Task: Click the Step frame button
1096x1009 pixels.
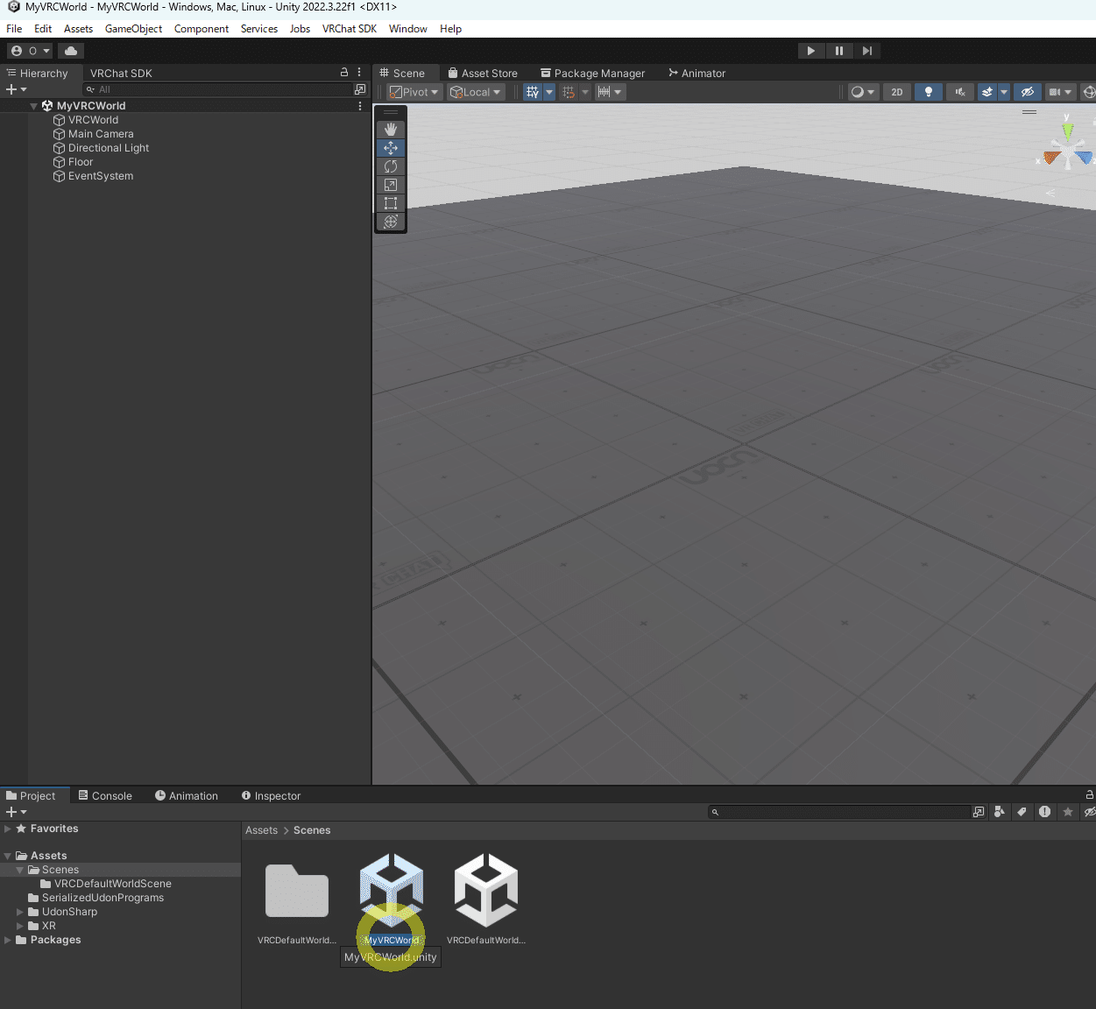Action: pyautogui.click(x=866, y=51)
